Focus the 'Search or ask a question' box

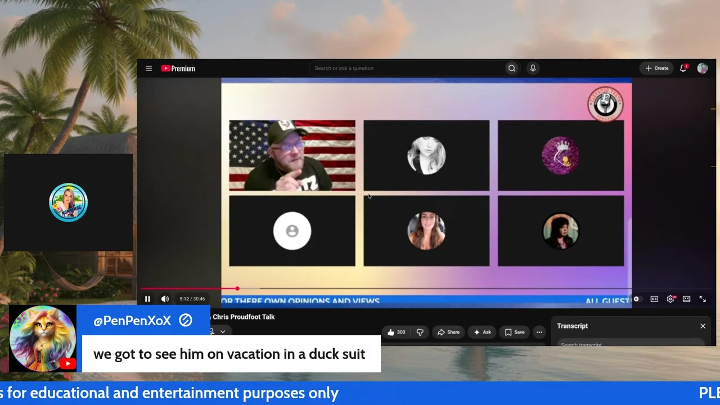407,69
